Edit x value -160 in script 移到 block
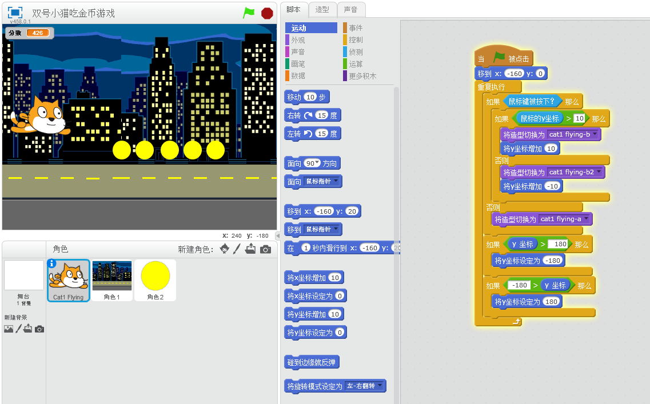The width and height of the screenshot is (650, 404). 515,74
